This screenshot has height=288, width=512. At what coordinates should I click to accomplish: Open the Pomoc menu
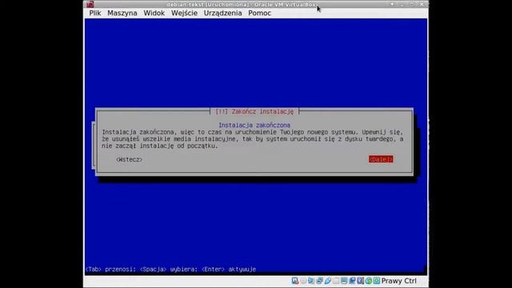pos(259,13)
